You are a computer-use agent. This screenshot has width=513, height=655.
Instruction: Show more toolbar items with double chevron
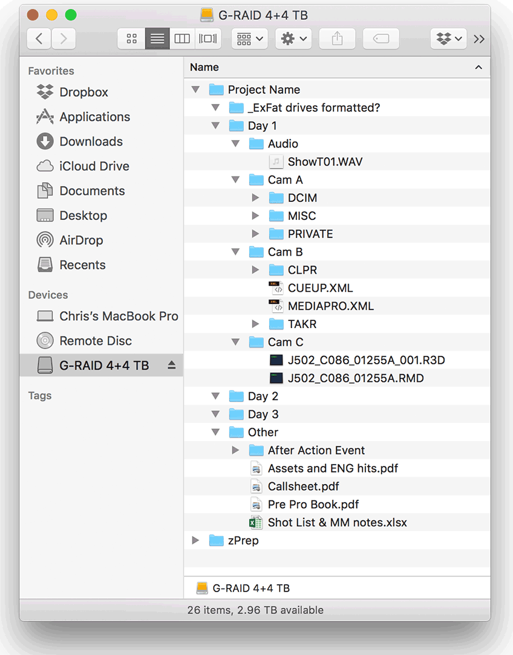coord(479,39)
